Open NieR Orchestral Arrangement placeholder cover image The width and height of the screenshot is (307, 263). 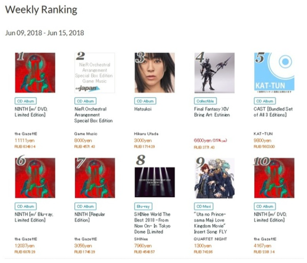click(x=95, y=73)
